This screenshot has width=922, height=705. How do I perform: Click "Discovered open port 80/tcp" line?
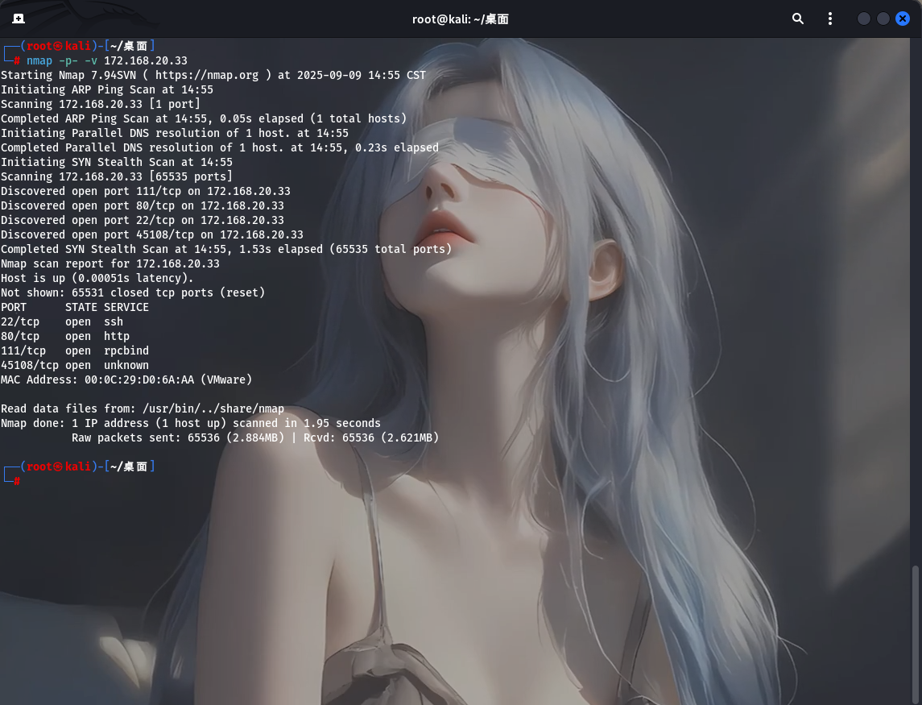(143, 205)
